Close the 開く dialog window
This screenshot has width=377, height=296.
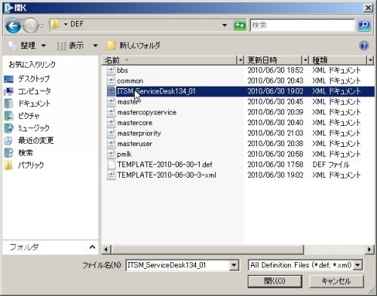[x=368, y=8]
